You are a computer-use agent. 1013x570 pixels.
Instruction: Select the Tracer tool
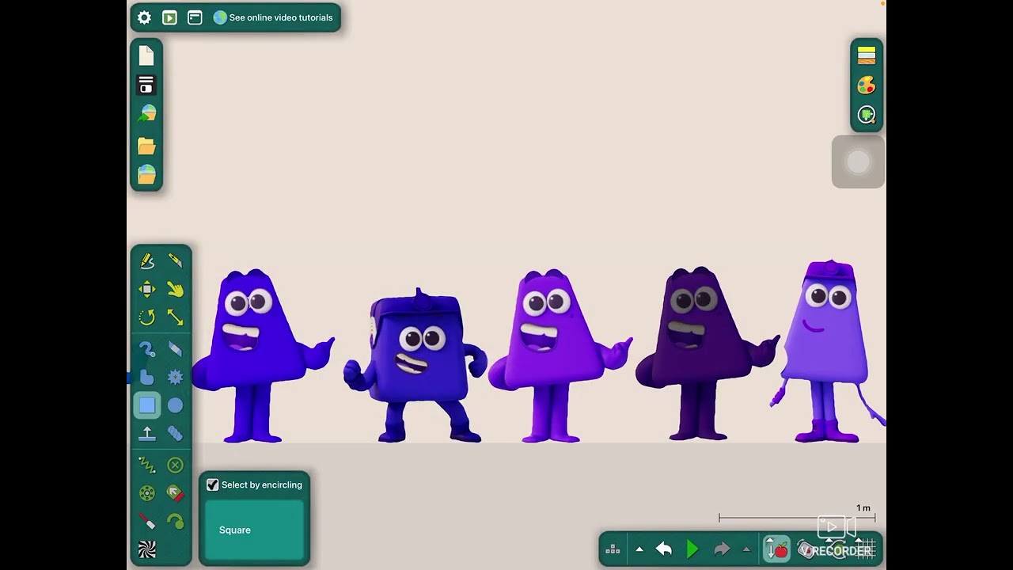[x=175, y=521]
